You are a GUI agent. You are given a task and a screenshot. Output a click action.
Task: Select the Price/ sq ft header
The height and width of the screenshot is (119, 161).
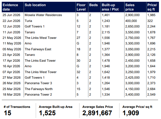pyautogui.click(x=152, y=7)
